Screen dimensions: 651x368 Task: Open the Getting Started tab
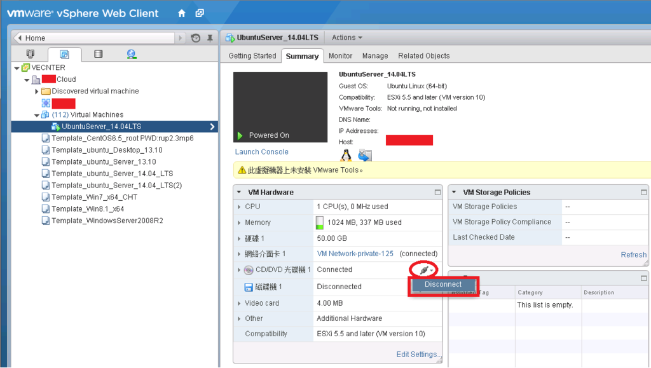(252, 56)
